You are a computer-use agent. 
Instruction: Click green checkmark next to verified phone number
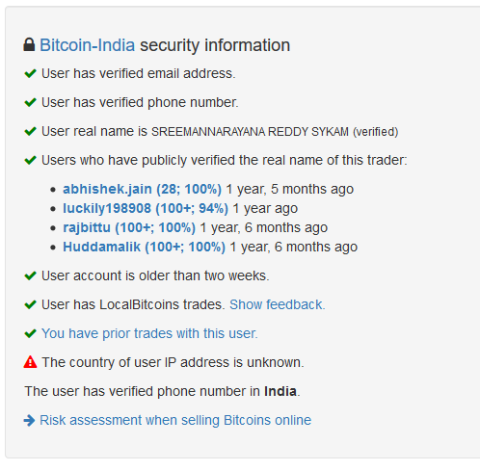click(30, 102)
